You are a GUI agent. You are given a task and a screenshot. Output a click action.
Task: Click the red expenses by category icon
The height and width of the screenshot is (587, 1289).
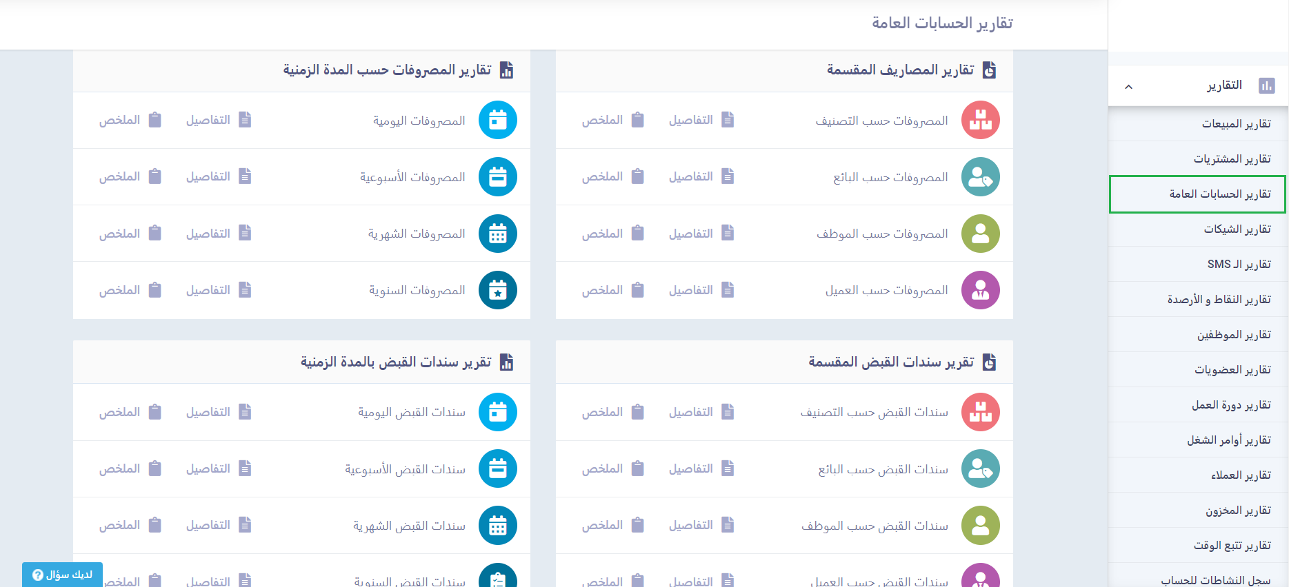coord(980,120)
